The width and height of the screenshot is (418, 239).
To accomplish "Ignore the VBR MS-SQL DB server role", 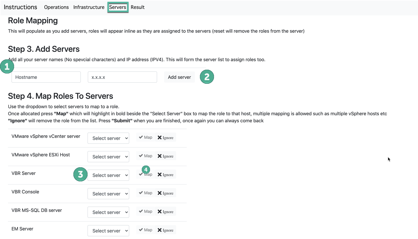I will click(166, 211).
